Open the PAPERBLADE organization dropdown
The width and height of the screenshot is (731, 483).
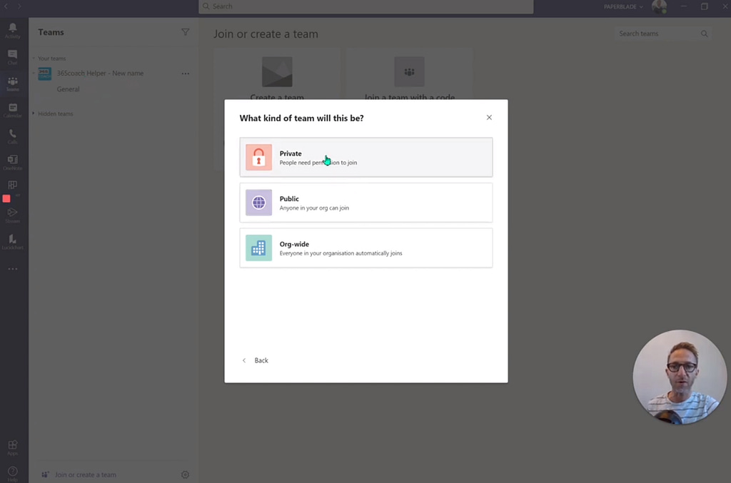[x=623, y=7]
